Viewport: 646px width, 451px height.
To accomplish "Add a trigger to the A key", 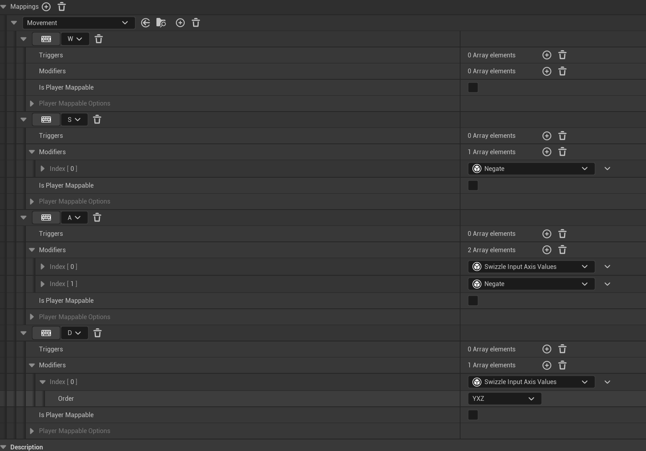I will [547, 234].
